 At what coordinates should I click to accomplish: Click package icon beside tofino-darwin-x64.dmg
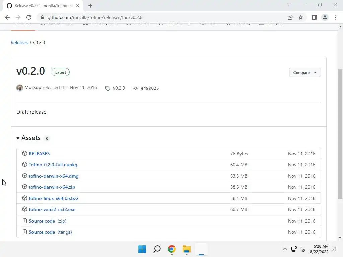25,176
